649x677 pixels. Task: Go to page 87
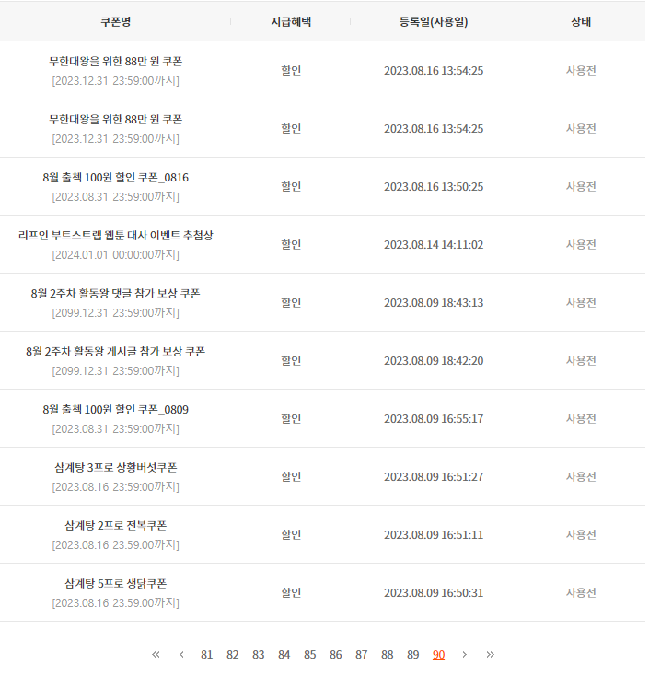coord(361,655)
